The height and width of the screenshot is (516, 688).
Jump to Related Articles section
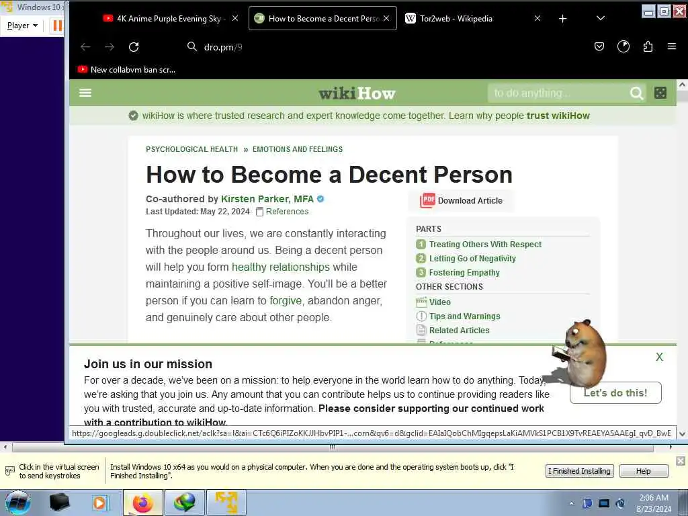459,331
